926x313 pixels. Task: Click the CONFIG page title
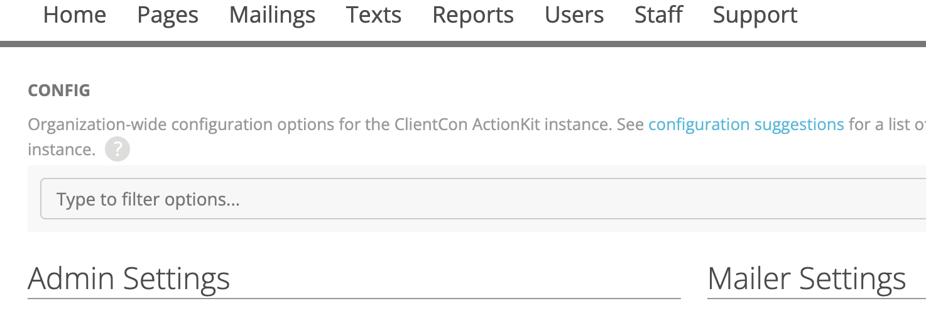[x=59, y=91]
